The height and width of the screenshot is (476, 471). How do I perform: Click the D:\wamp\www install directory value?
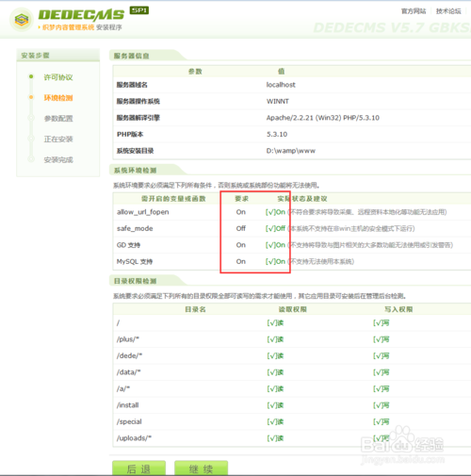tap(291, 151)
